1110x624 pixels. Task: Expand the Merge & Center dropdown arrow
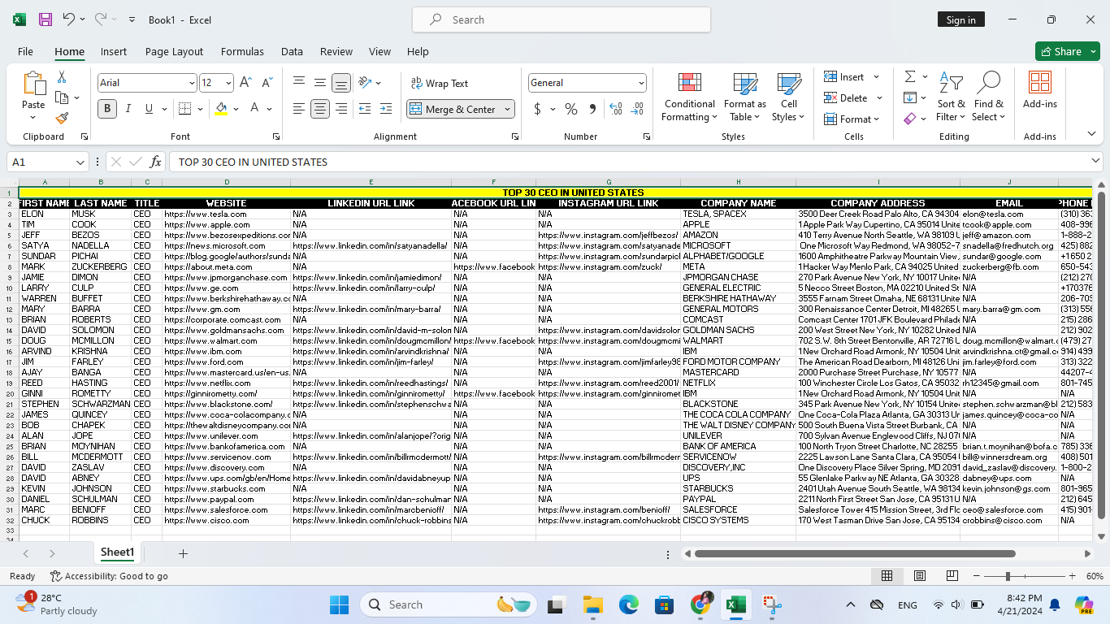click(508, 109)
